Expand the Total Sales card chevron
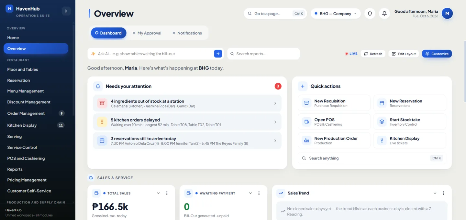 pyautogui.click(x=158, y=193)
